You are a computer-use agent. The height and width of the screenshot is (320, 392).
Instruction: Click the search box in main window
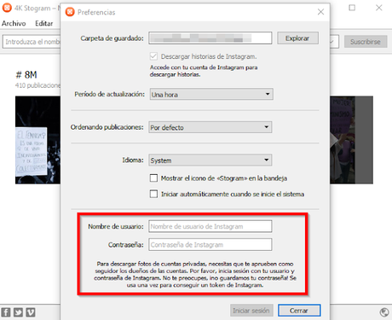click(32, 42)
